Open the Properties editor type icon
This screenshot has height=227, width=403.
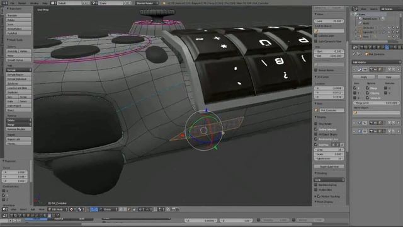point(355,47)
